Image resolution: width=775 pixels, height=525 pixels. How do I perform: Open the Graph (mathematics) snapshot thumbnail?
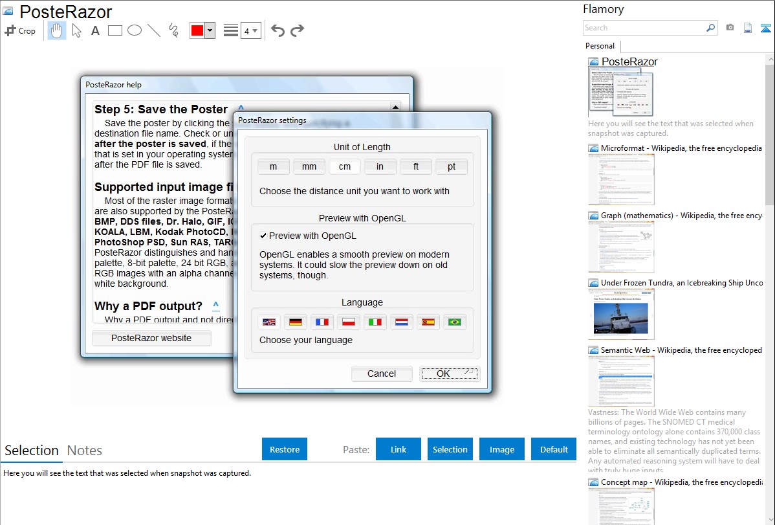621,247
